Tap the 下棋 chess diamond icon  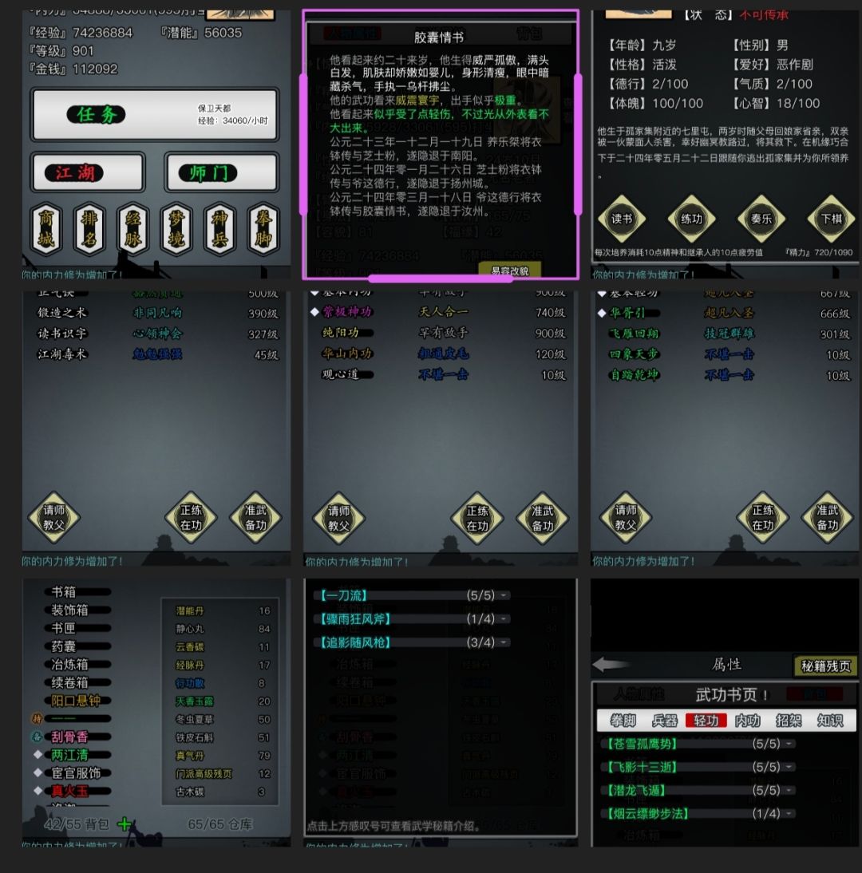pos(832,219)
